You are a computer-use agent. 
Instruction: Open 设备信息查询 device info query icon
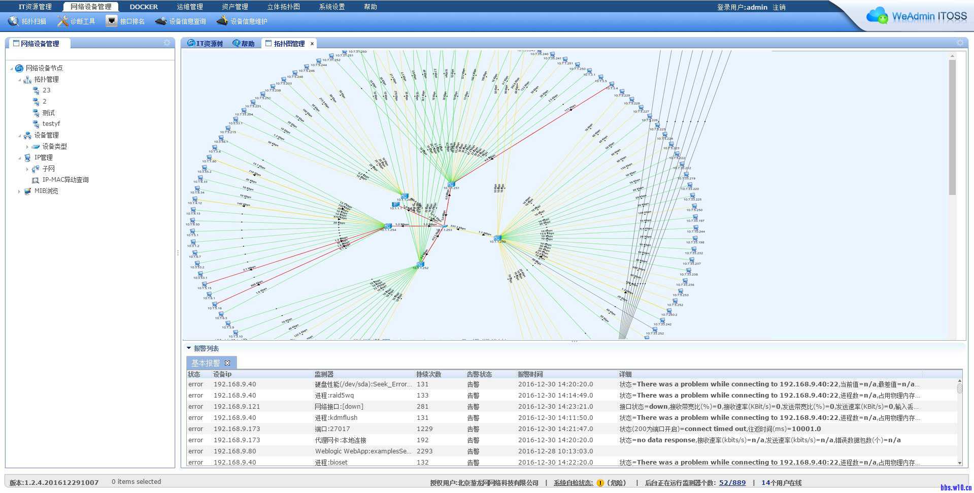tap(161, 21)
